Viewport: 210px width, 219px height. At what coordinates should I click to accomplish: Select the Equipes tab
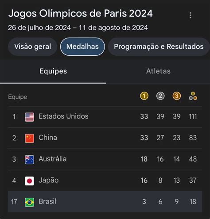(x=53, y=71)
